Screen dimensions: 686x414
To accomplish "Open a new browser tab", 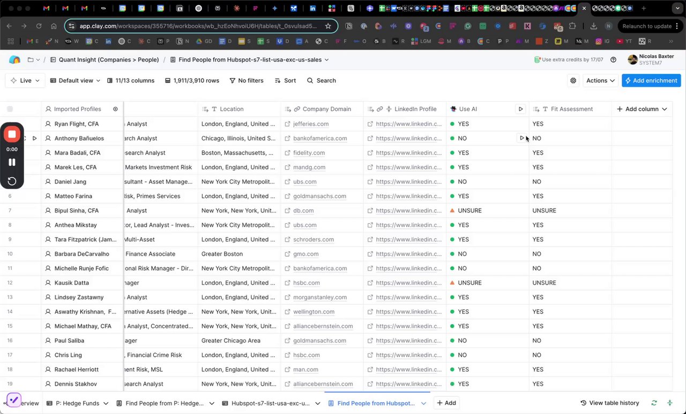I will [x=643, y=9].
